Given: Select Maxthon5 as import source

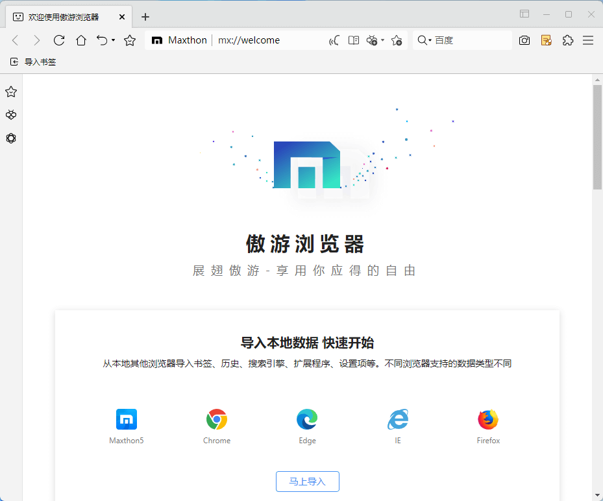Looking at the screenshot, I should [x=127, y=426].
